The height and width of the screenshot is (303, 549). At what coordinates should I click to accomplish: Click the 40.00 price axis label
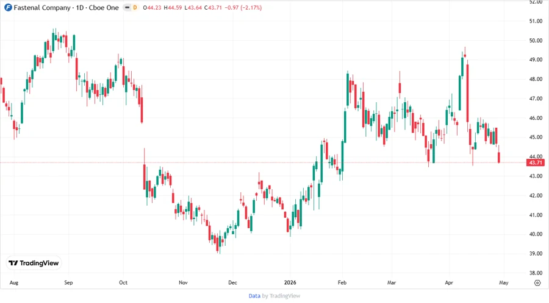pyautogui.click(x=536, y=234)
